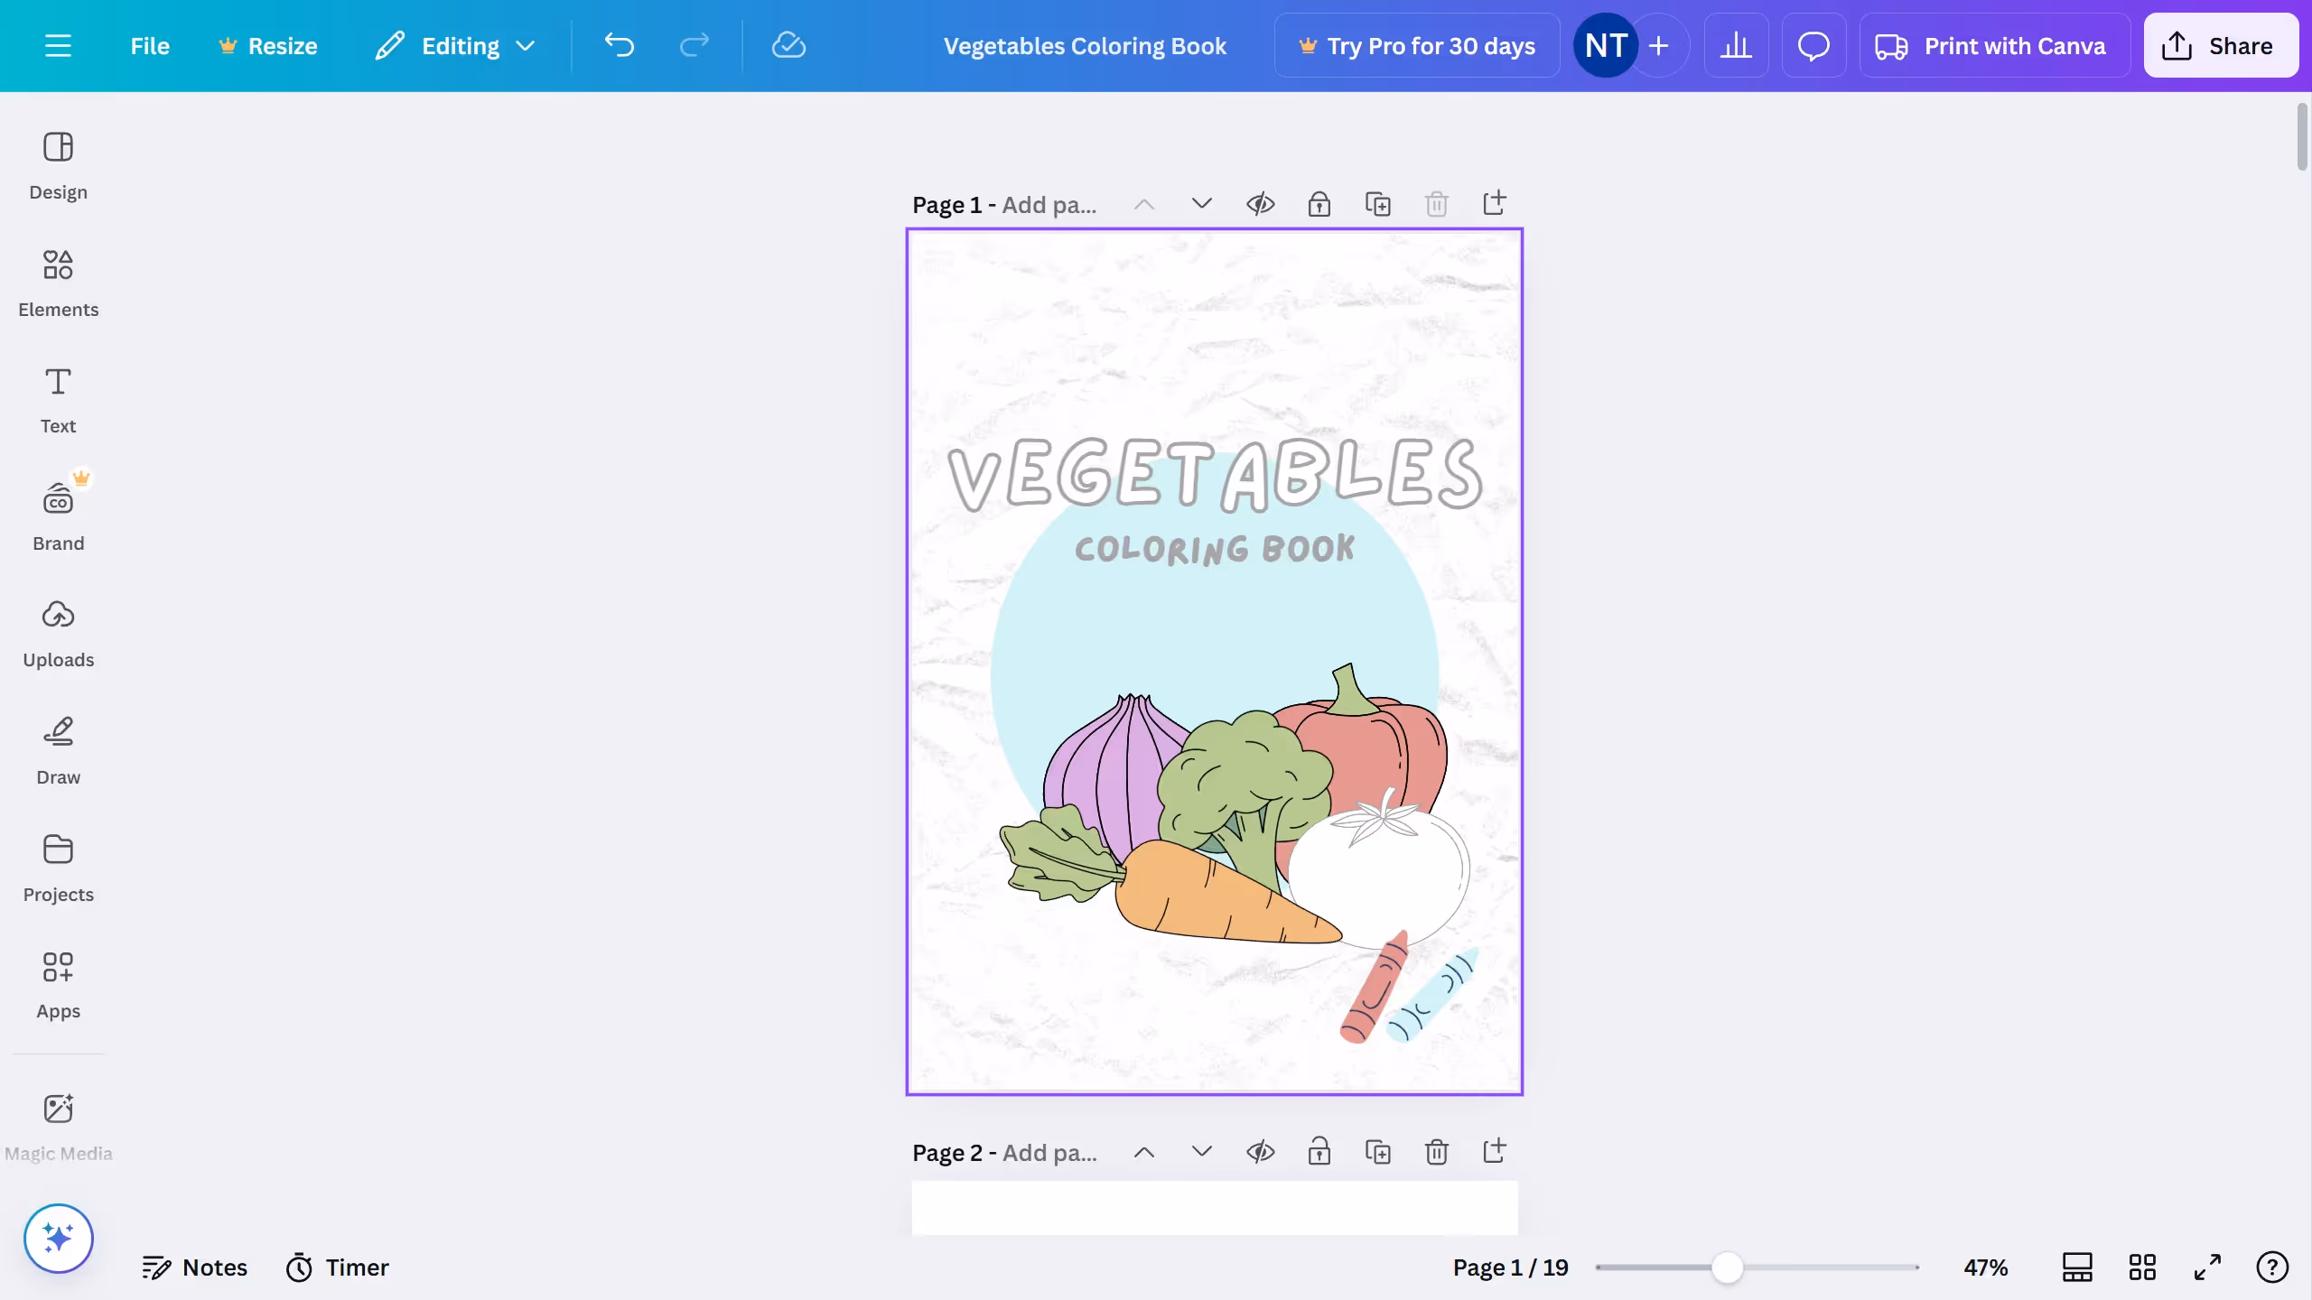Toggle lock on Page 2

1319,1152
